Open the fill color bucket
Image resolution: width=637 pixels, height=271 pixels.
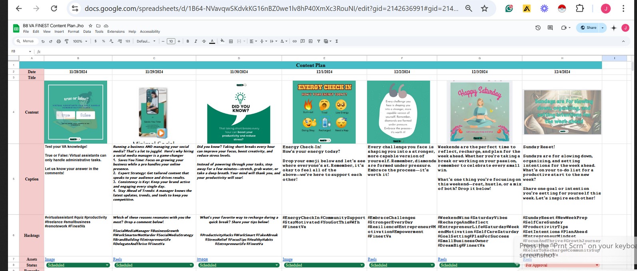point(223,41)
